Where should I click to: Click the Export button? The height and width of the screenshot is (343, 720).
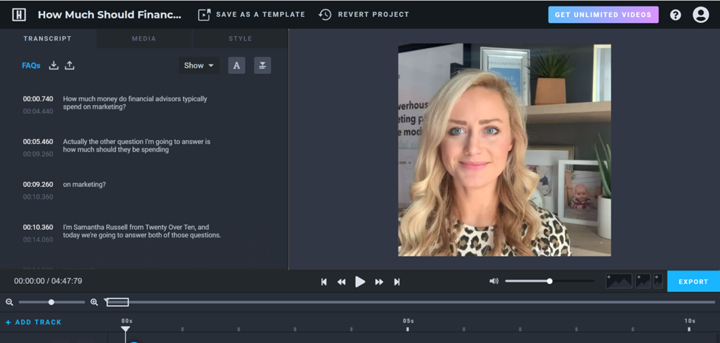(693, 282)
